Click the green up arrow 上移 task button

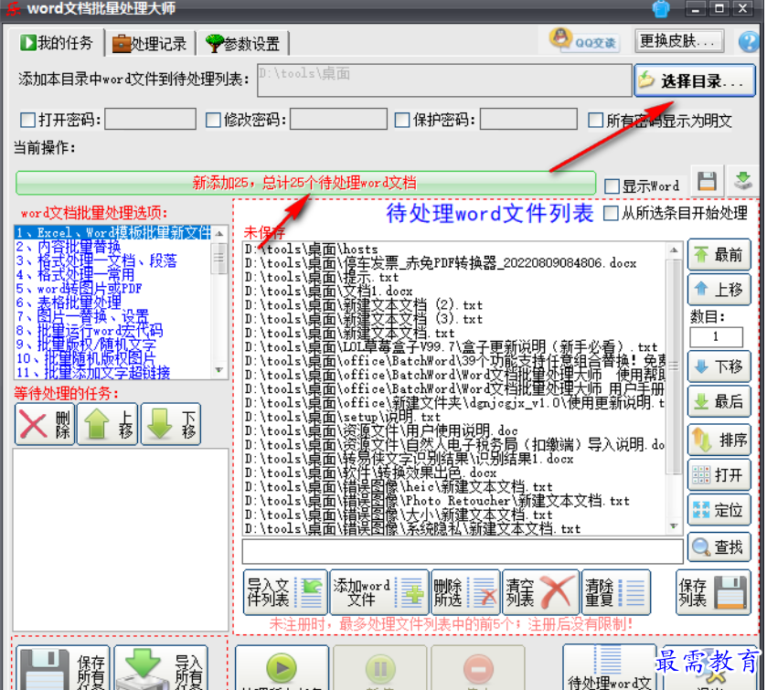[x=108, y=424]
